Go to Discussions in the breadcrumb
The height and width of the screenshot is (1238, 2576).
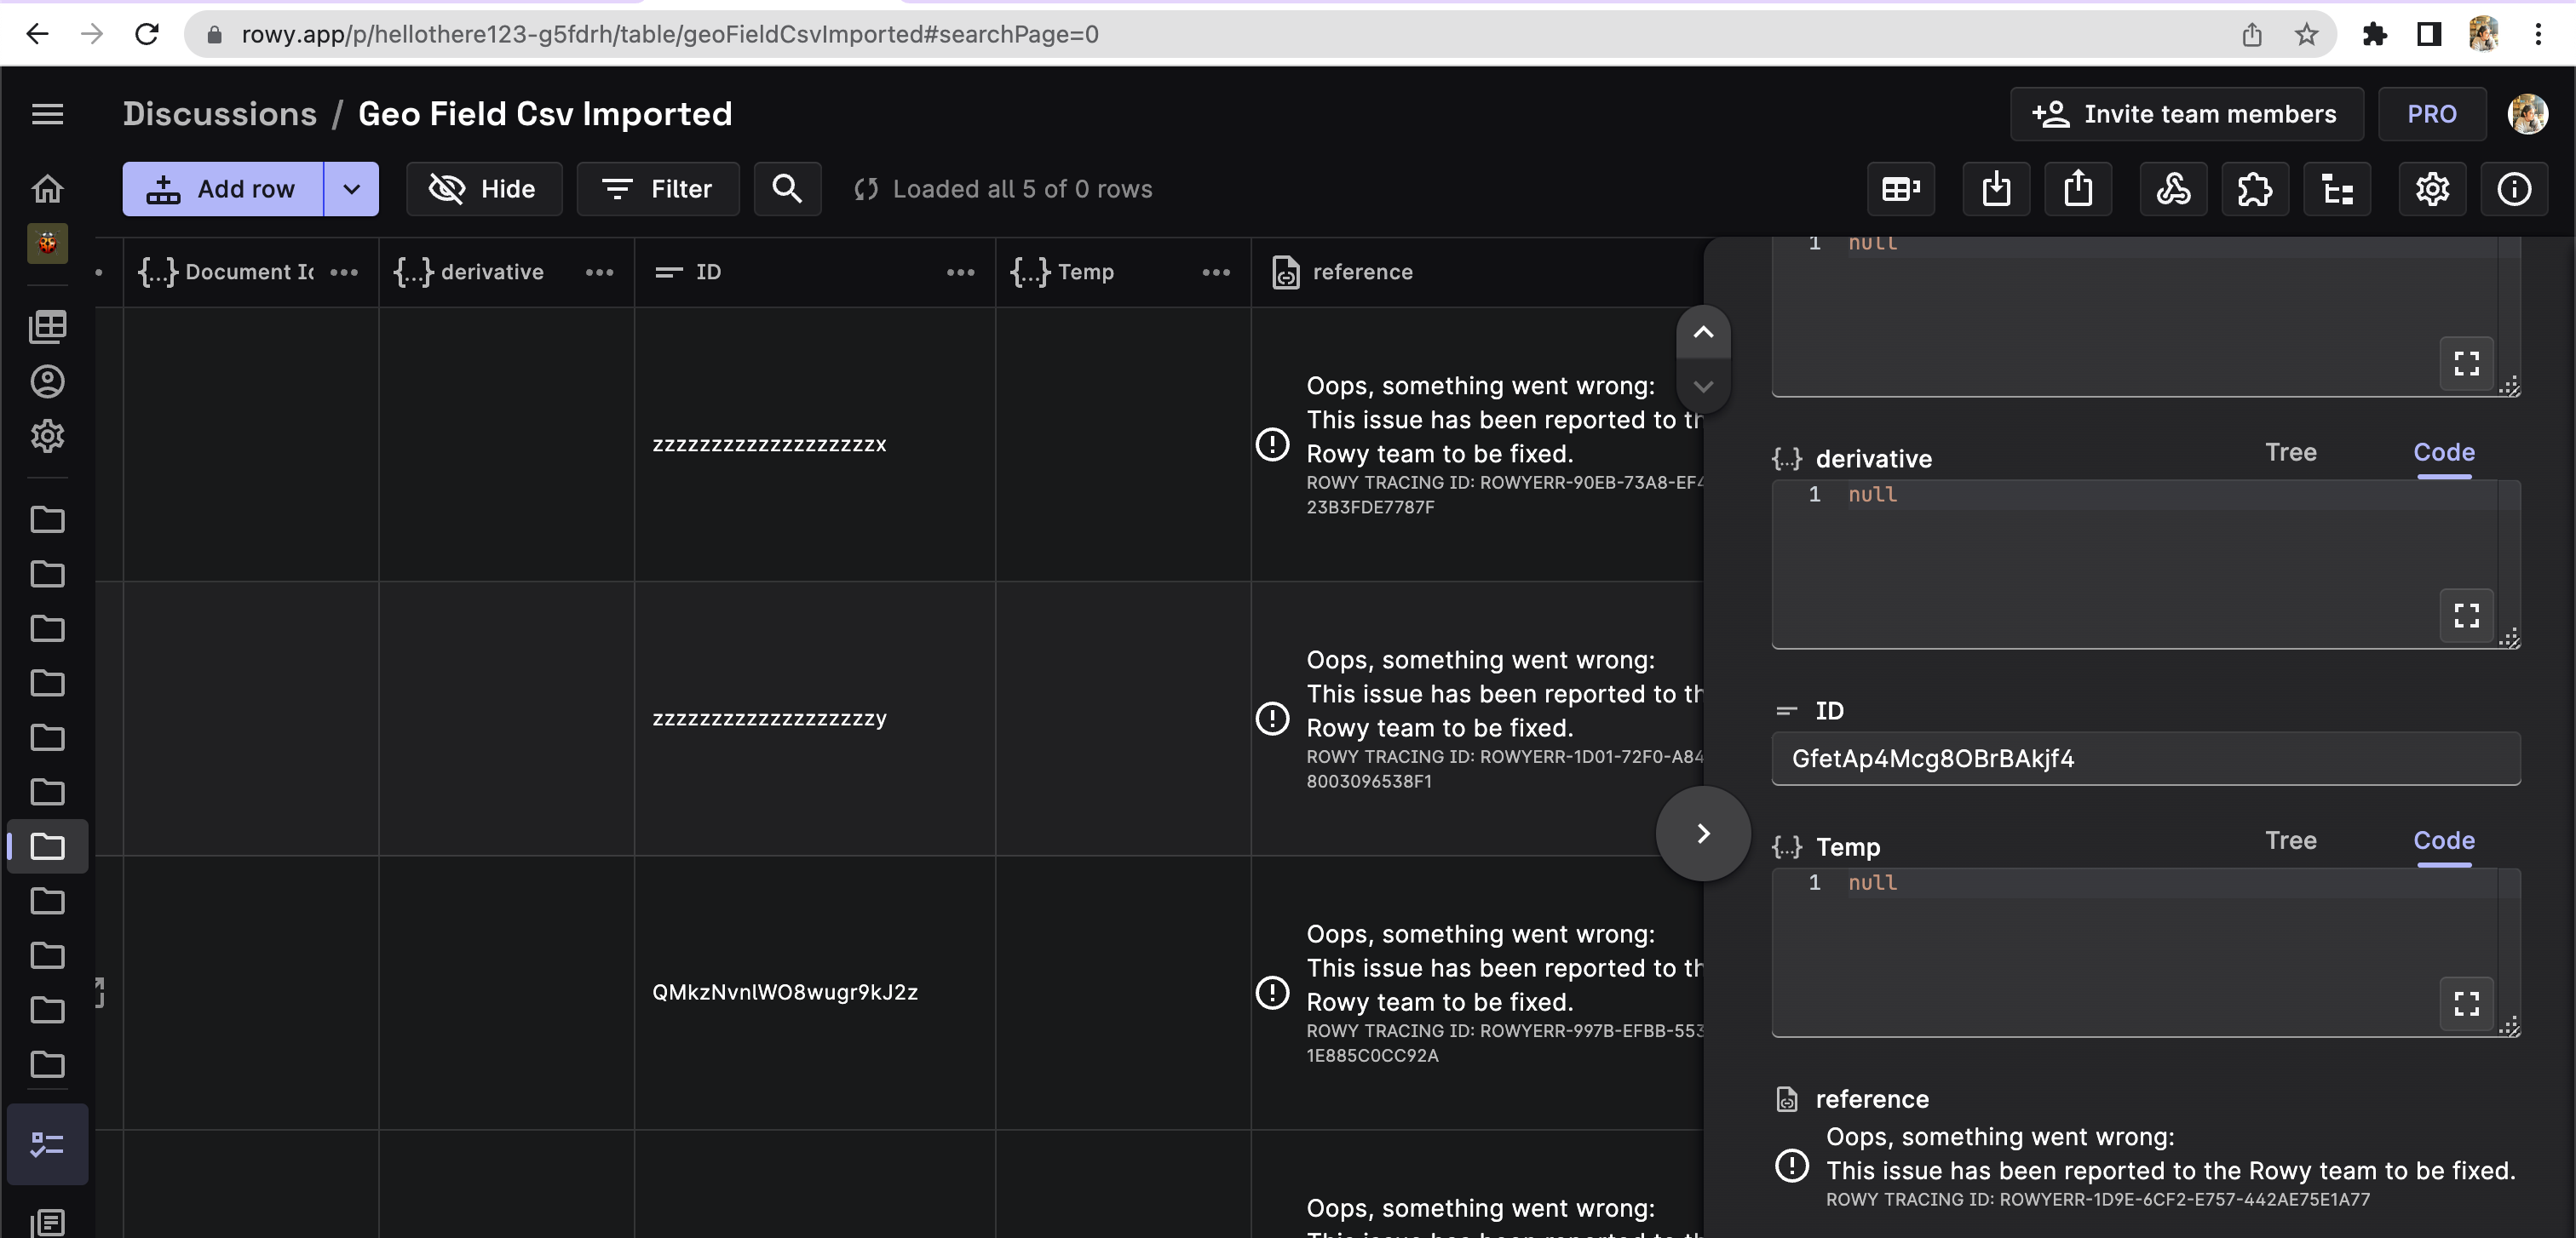(220, 114)
